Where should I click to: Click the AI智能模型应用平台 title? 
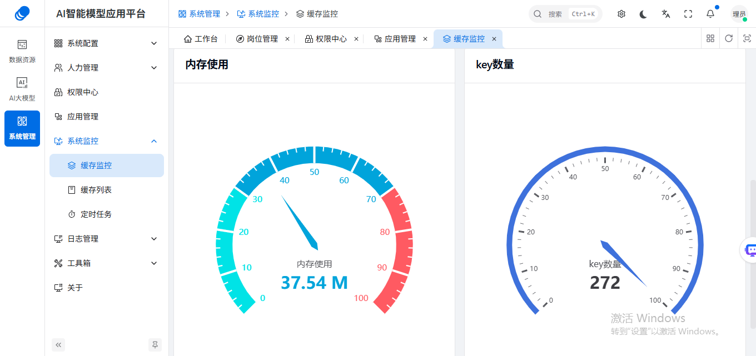[101, 14]
